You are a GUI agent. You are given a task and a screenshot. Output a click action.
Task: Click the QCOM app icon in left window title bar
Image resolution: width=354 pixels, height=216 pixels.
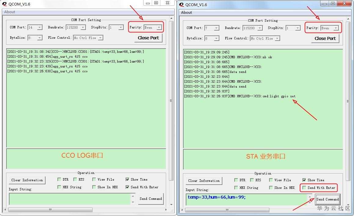point(4,4)
